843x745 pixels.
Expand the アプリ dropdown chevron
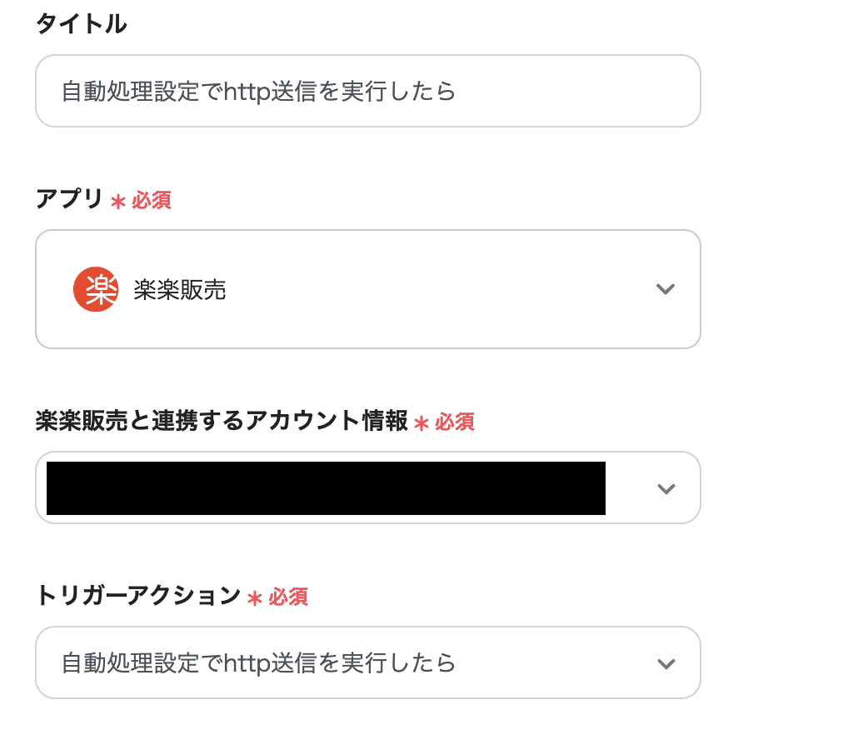pos(665,289)
